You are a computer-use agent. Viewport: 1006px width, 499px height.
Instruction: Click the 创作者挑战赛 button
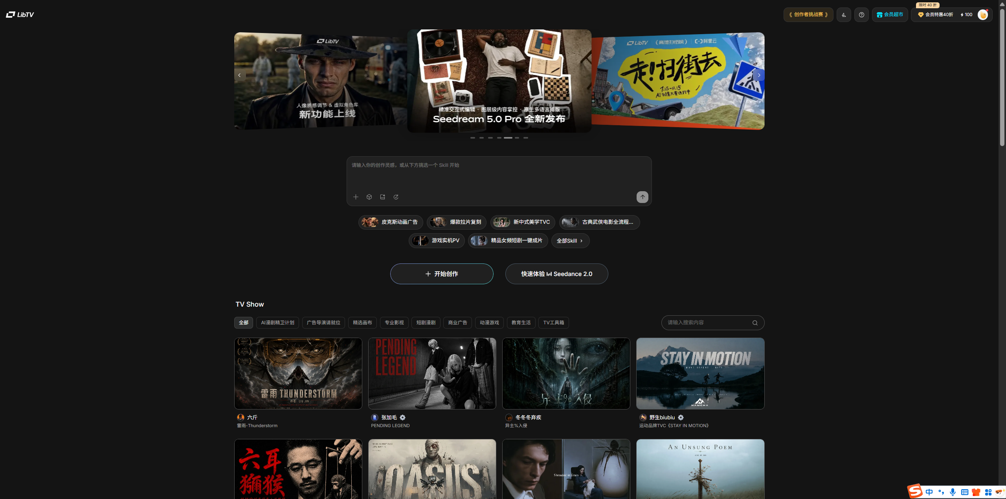tap(808, 15)
